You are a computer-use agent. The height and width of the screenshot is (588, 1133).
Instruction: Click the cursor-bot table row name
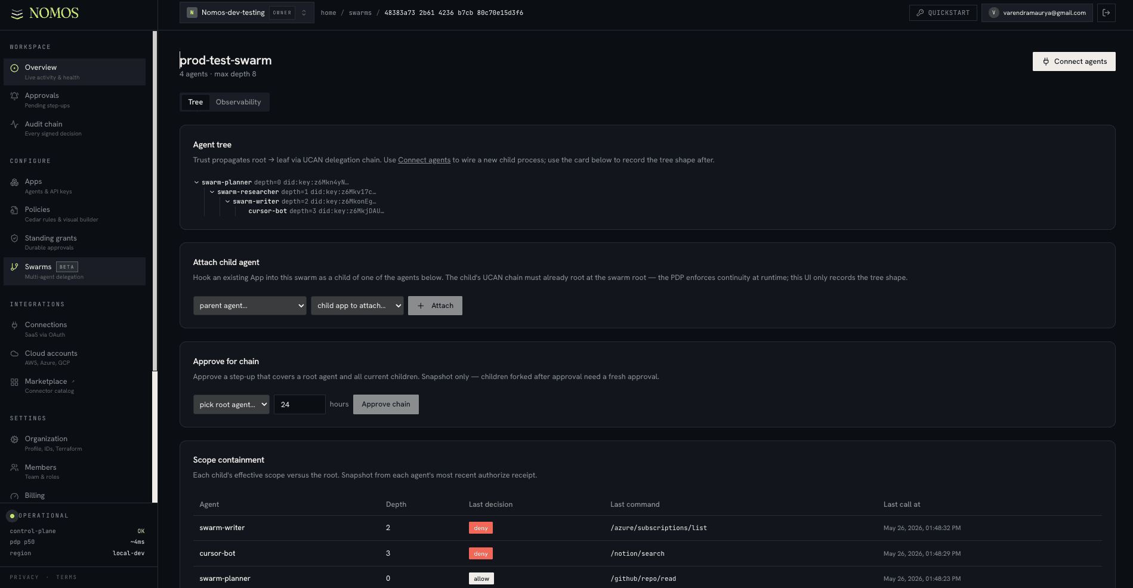[x=217, y=553]
